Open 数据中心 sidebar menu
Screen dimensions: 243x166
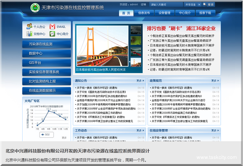point(46,53)
